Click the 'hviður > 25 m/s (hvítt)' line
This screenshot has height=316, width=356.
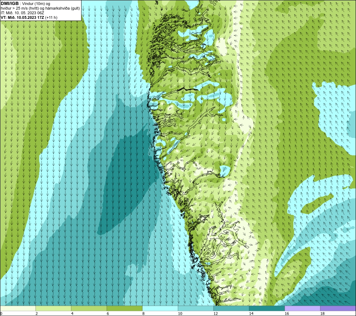tap(19, 9)
